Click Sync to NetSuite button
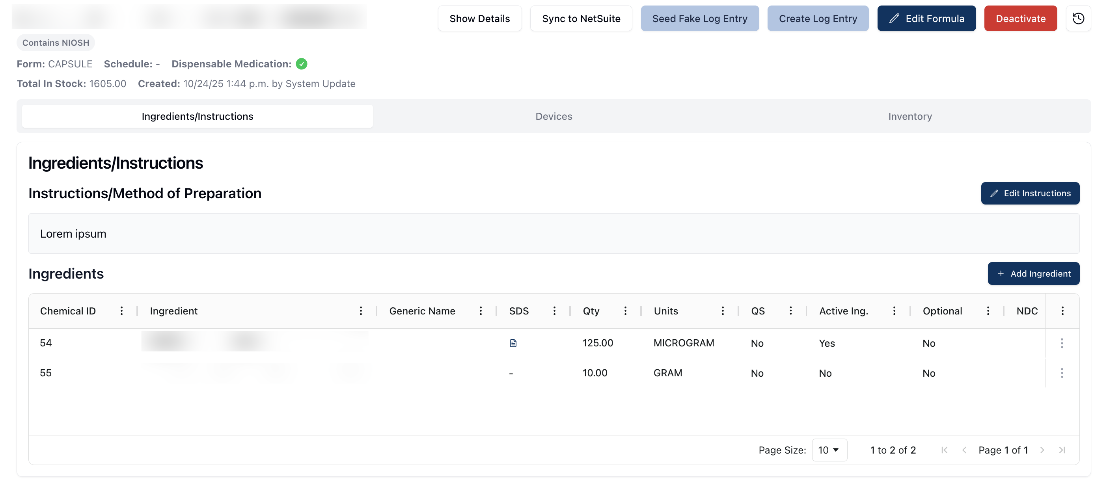 pos(581,19)
